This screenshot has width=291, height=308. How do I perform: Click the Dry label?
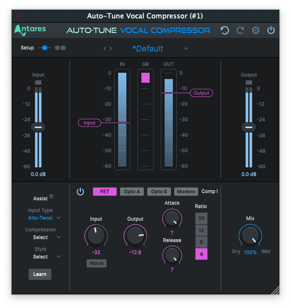pos(236,251)
